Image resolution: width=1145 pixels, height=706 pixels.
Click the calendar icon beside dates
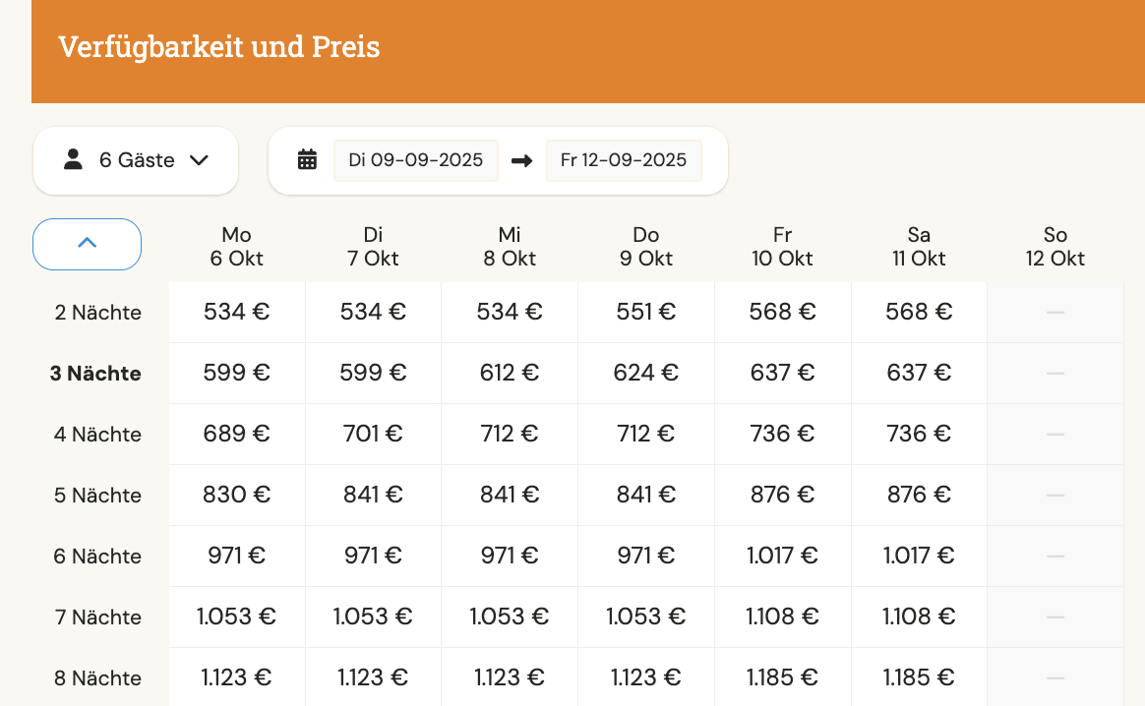(307, 160)
